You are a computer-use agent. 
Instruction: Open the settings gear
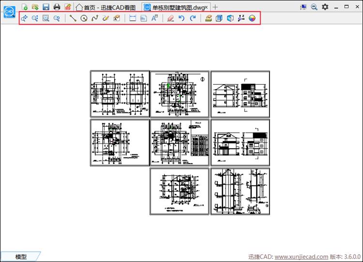click(325, 7)
